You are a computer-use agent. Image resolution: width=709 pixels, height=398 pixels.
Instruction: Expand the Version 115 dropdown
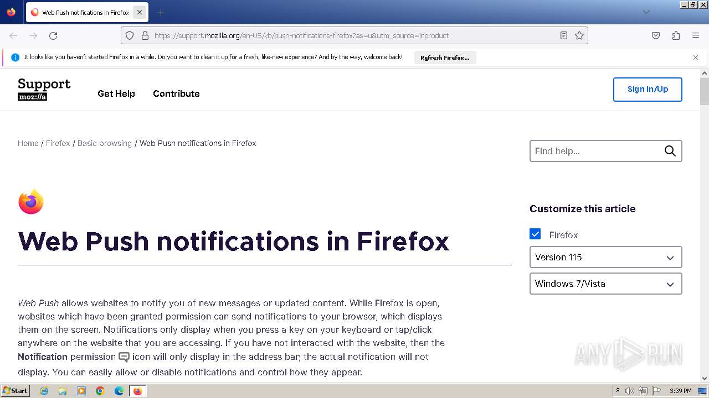coord(606,257)
